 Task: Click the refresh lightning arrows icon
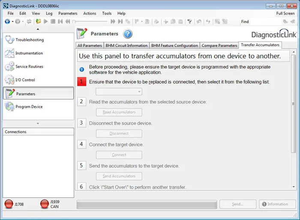point(208,21)
